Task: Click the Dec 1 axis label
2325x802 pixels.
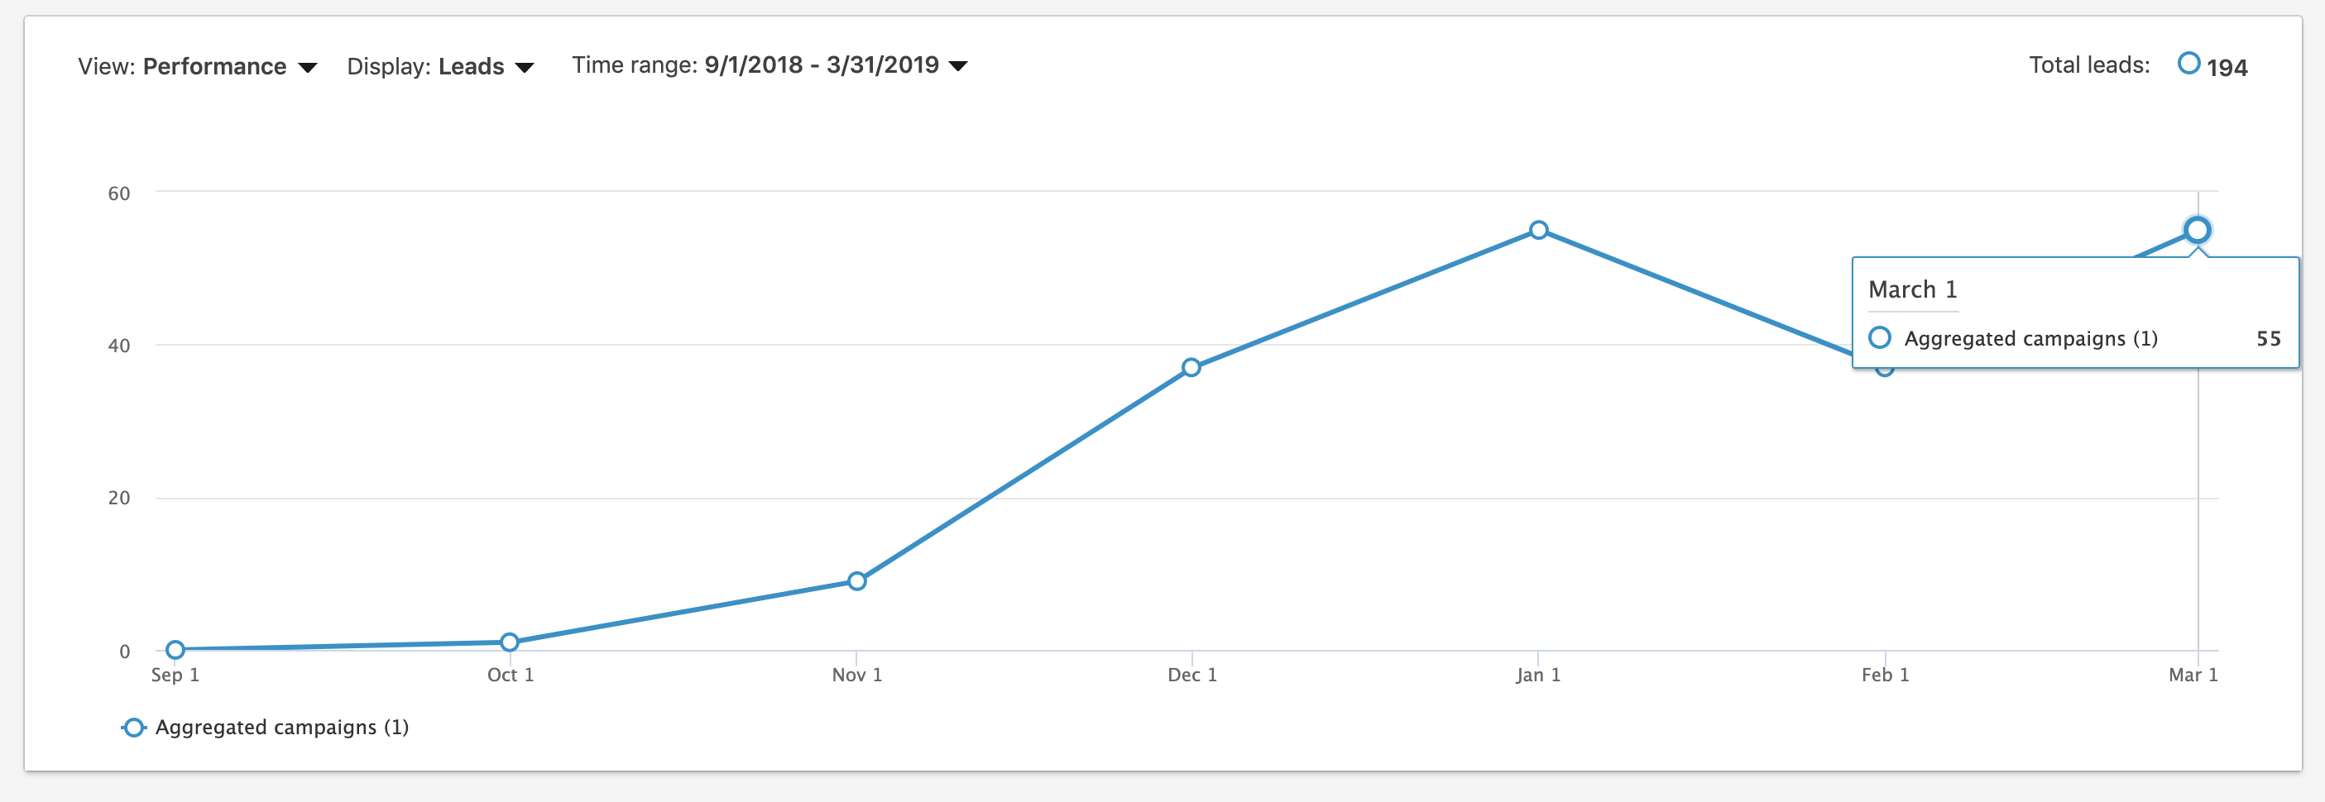Action: click(1191, 675)
